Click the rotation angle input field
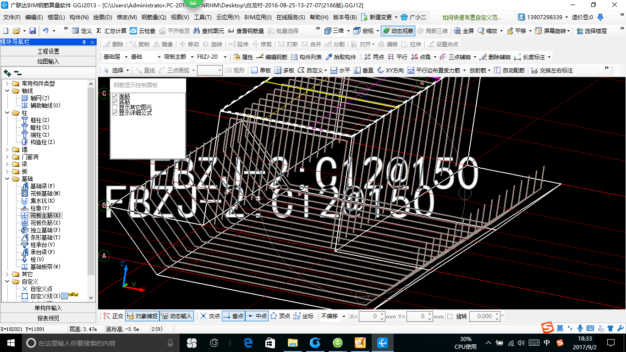626x352 pixels. (484, 316)
